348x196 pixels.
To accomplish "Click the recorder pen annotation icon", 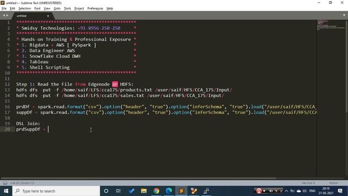I will coord(277,191).
